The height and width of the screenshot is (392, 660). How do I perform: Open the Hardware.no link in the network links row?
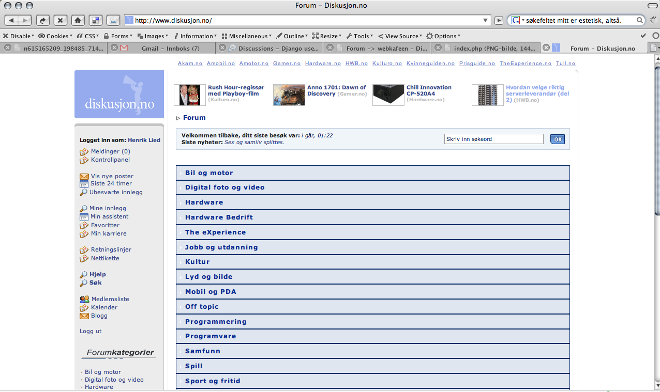pos(323,64)
